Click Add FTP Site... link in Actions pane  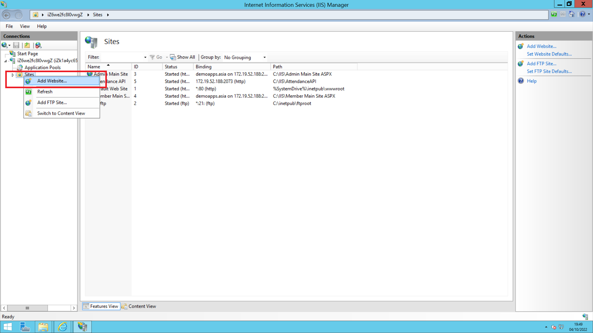point(541,64)
